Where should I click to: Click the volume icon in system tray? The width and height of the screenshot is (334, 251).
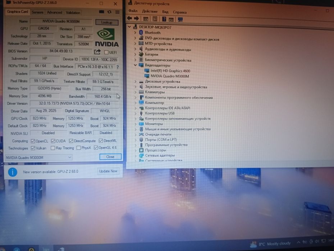317,241
